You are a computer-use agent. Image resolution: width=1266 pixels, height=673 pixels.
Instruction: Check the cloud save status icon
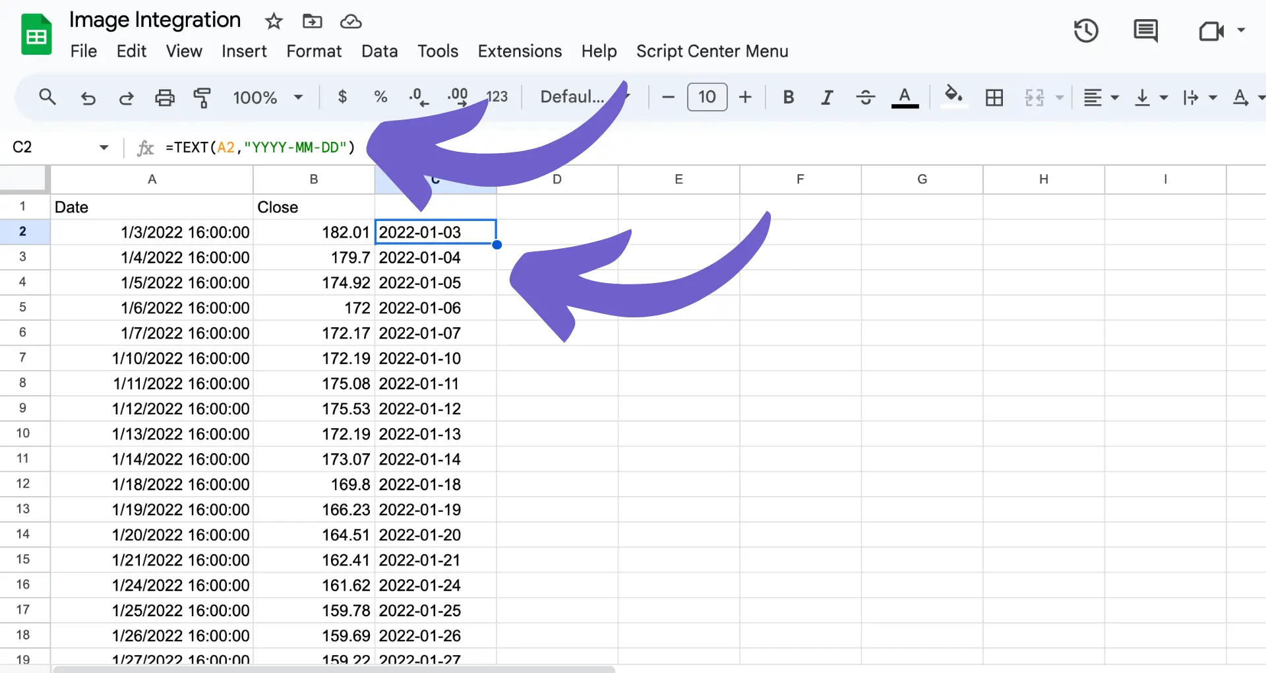click(x=351, y=22)
